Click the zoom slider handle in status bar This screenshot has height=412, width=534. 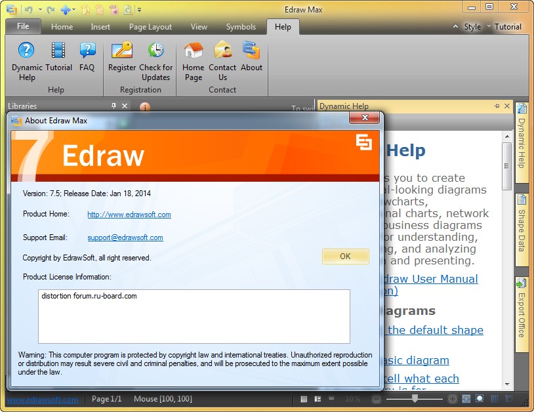click(415, 398)
